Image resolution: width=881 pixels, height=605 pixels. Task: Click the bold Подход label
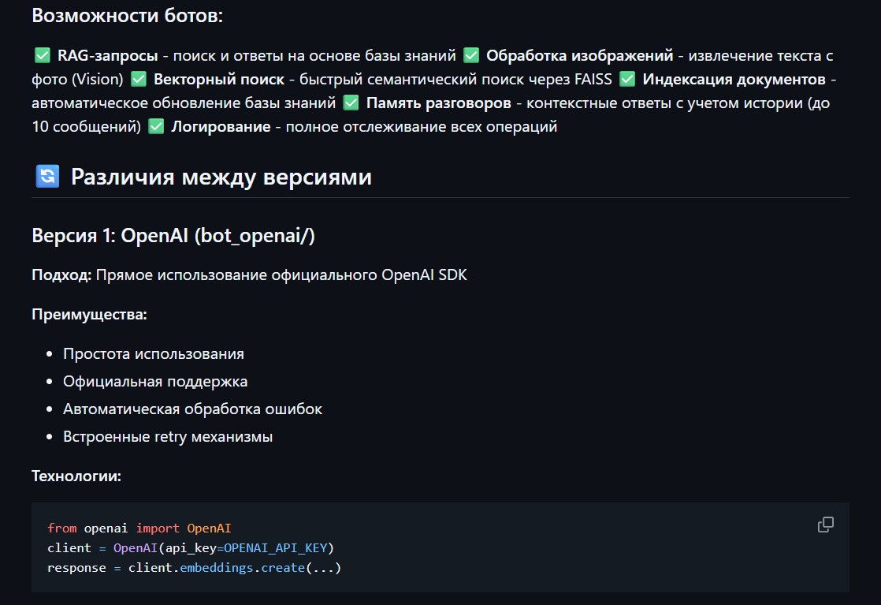click(x=61, y=275)
